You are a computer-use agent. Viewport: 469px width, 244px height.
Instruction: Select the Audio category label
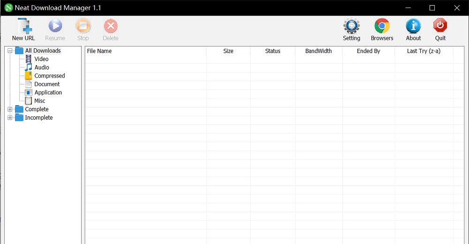42,68
